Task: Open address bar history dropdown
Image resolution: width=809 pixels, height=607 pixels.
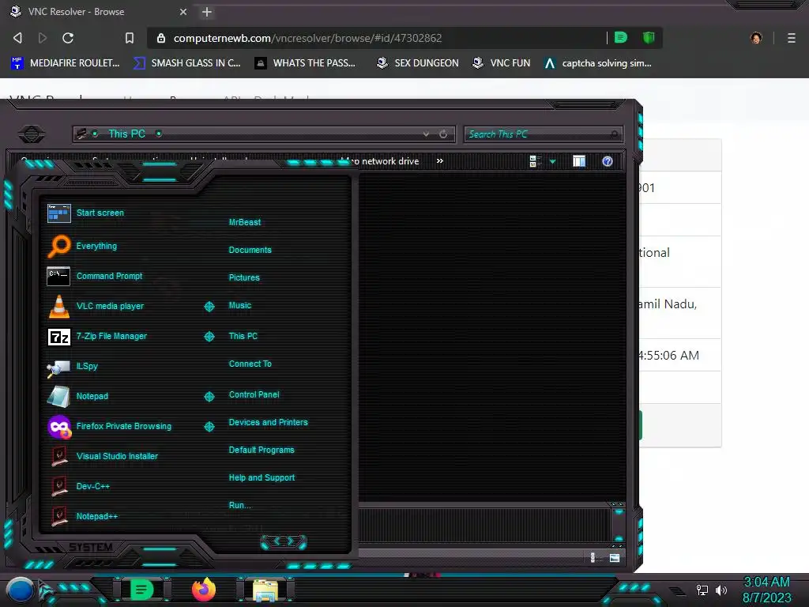Action: (426, 134)
